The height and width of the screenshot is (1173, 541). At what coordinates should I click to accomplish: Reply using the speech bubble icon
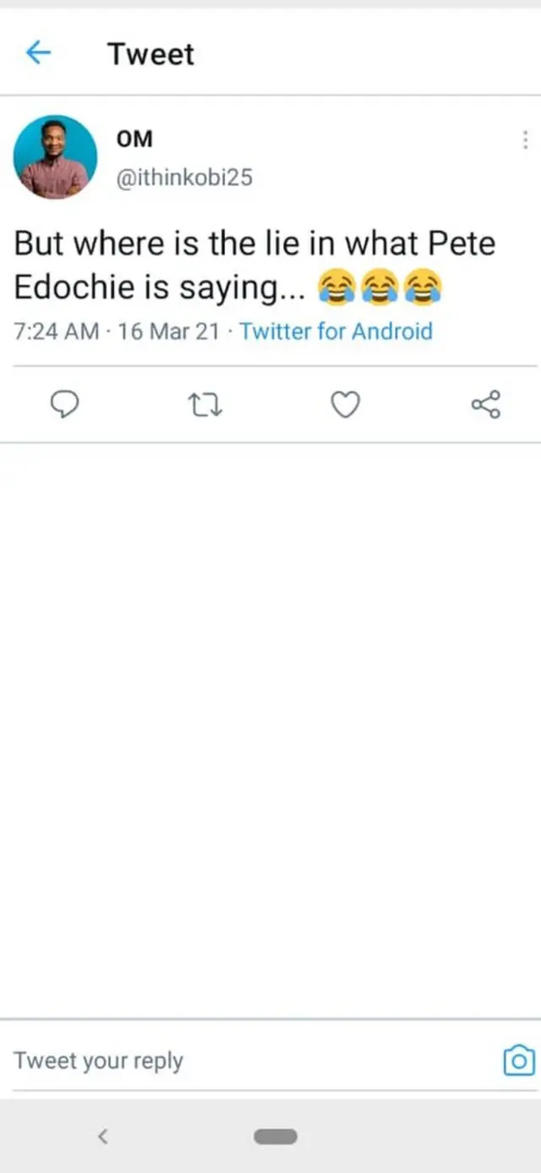point(65,406)
